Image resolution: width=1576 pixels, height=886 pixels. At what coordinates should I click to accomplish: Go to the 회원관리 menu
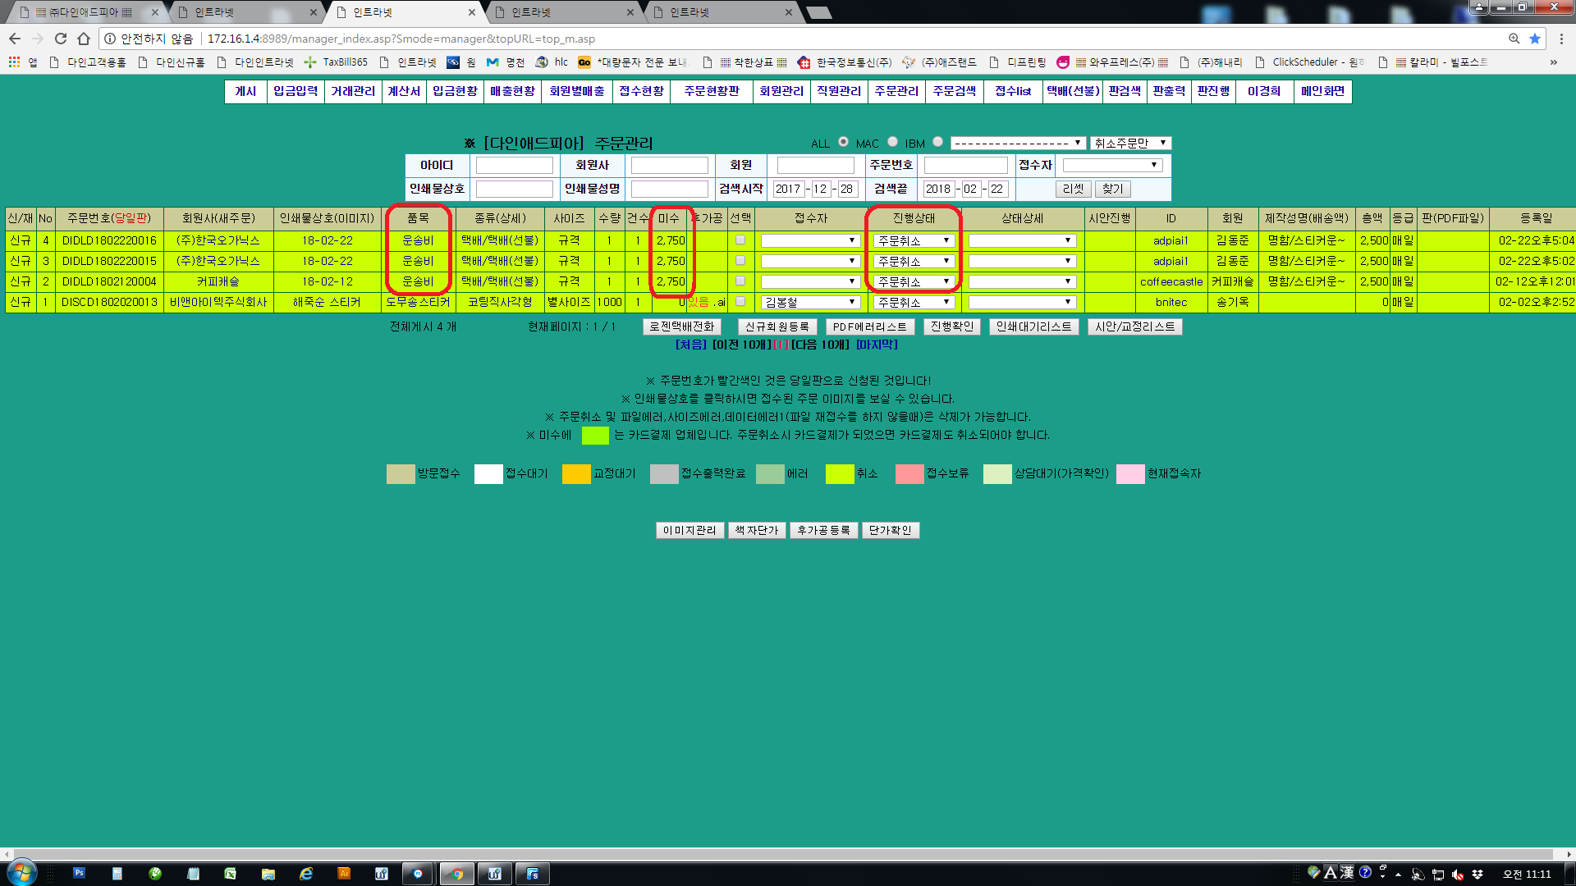781,91
